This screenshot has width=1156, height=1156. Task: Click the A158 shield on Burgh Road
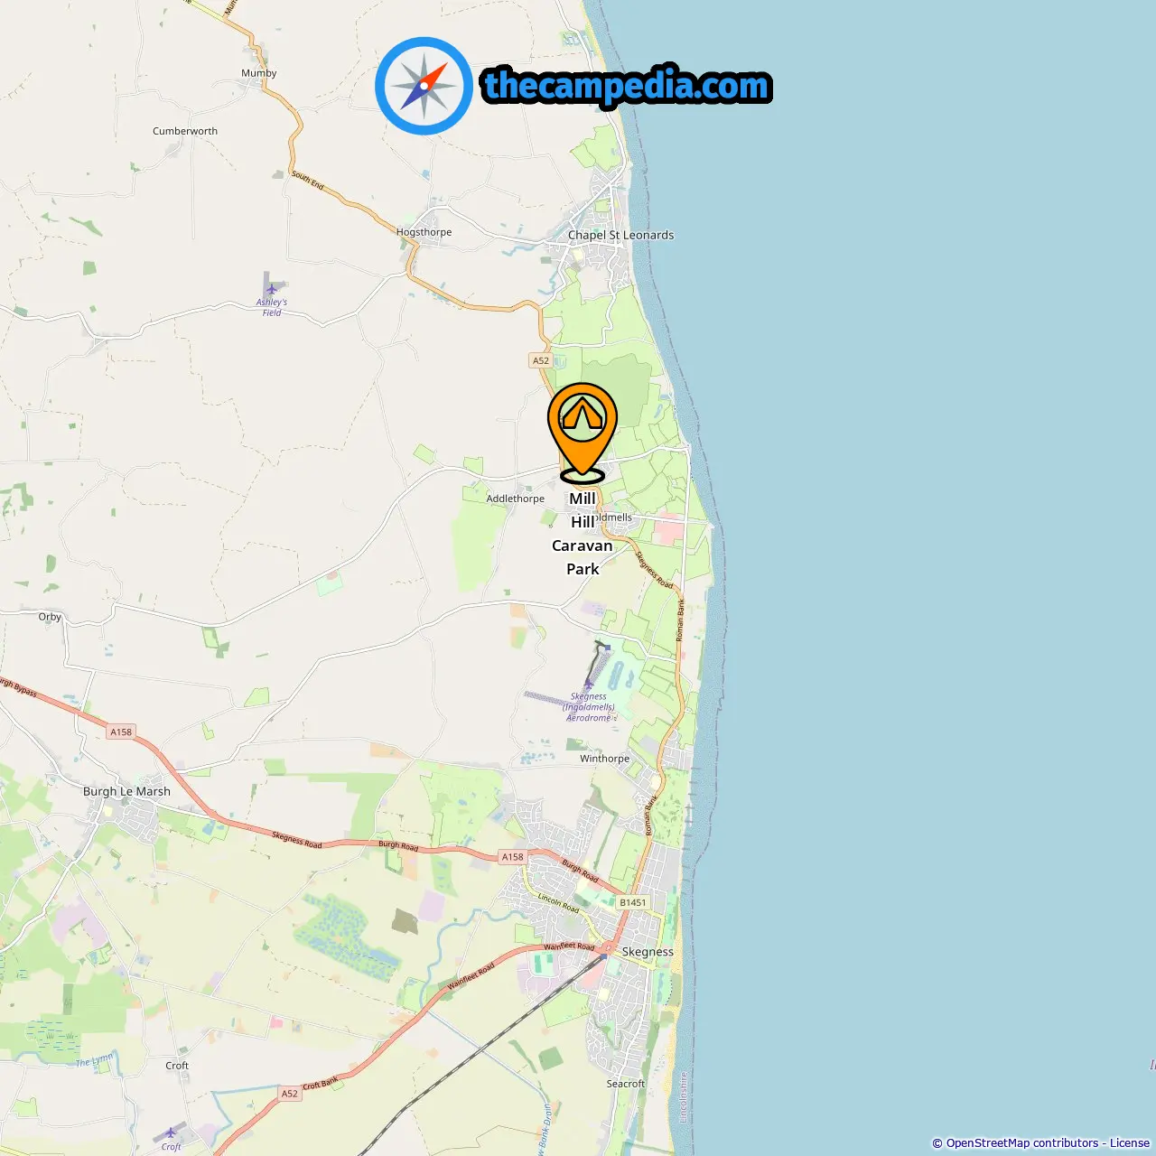tap(512, 857)
